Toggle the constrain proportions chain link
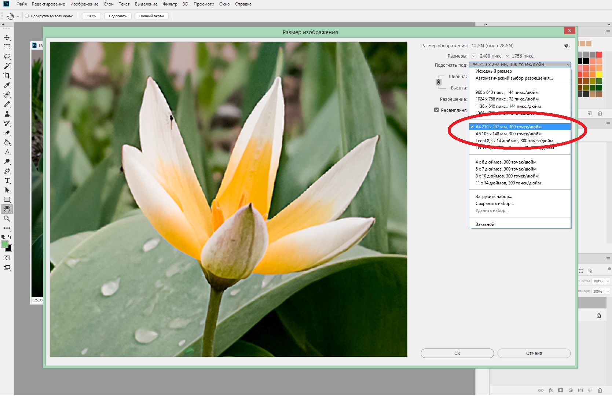This screenshot has width=612, height=396. (439, 82)
